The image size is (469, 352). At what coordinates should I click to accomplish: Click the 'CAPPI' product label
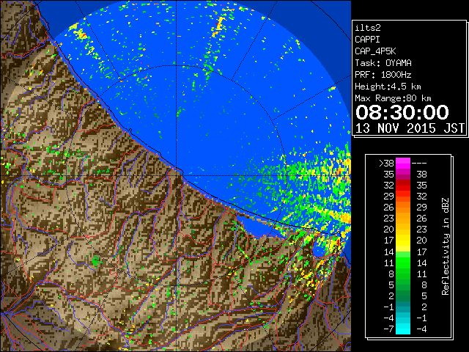(x=367, y=40)
